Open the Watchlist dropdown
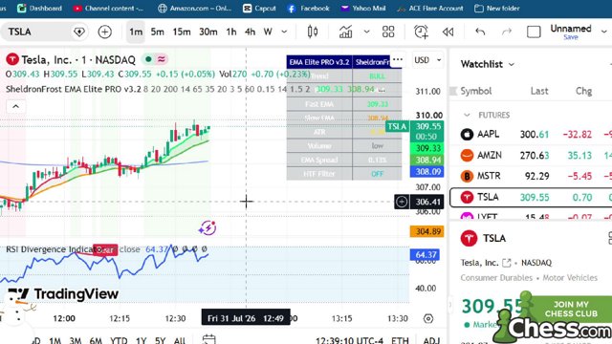The width and height of the screenshot is (612, 344). (487, 64)
